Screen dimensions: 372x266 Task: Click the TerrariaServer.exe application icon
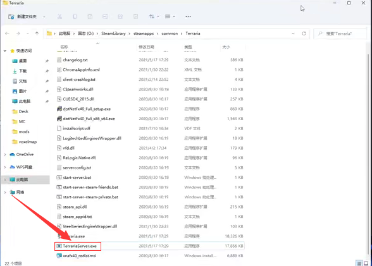click(59, 246)
